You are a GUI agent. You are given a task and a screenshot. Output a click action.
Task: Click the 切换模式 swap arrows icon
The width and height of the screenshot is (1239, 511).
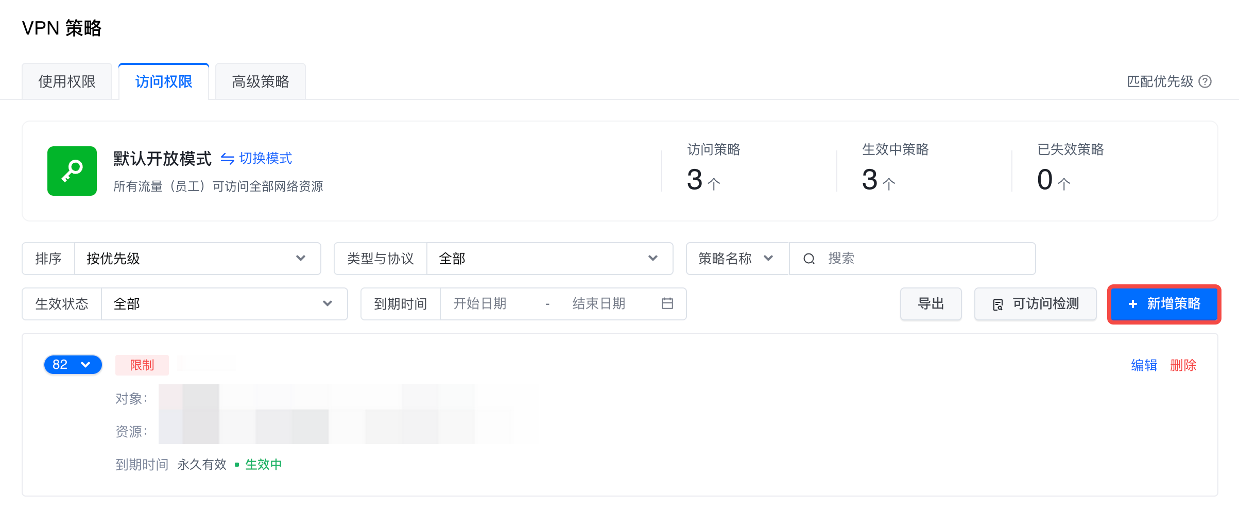pos(227,159)
